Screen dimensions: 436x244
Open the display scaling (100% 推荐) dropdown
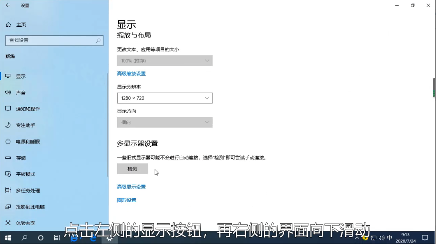coord(165,61)
